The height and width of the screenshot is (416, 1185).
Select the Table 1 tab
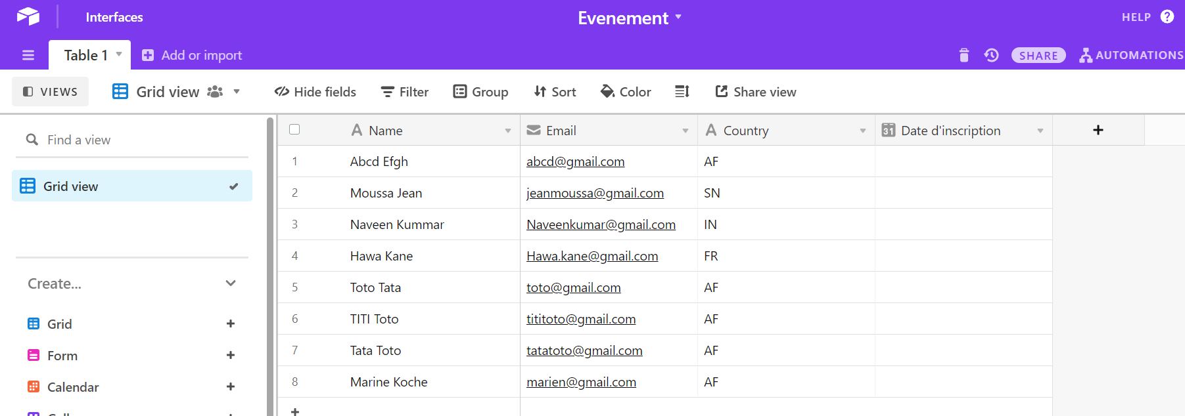tap(89, 55)
